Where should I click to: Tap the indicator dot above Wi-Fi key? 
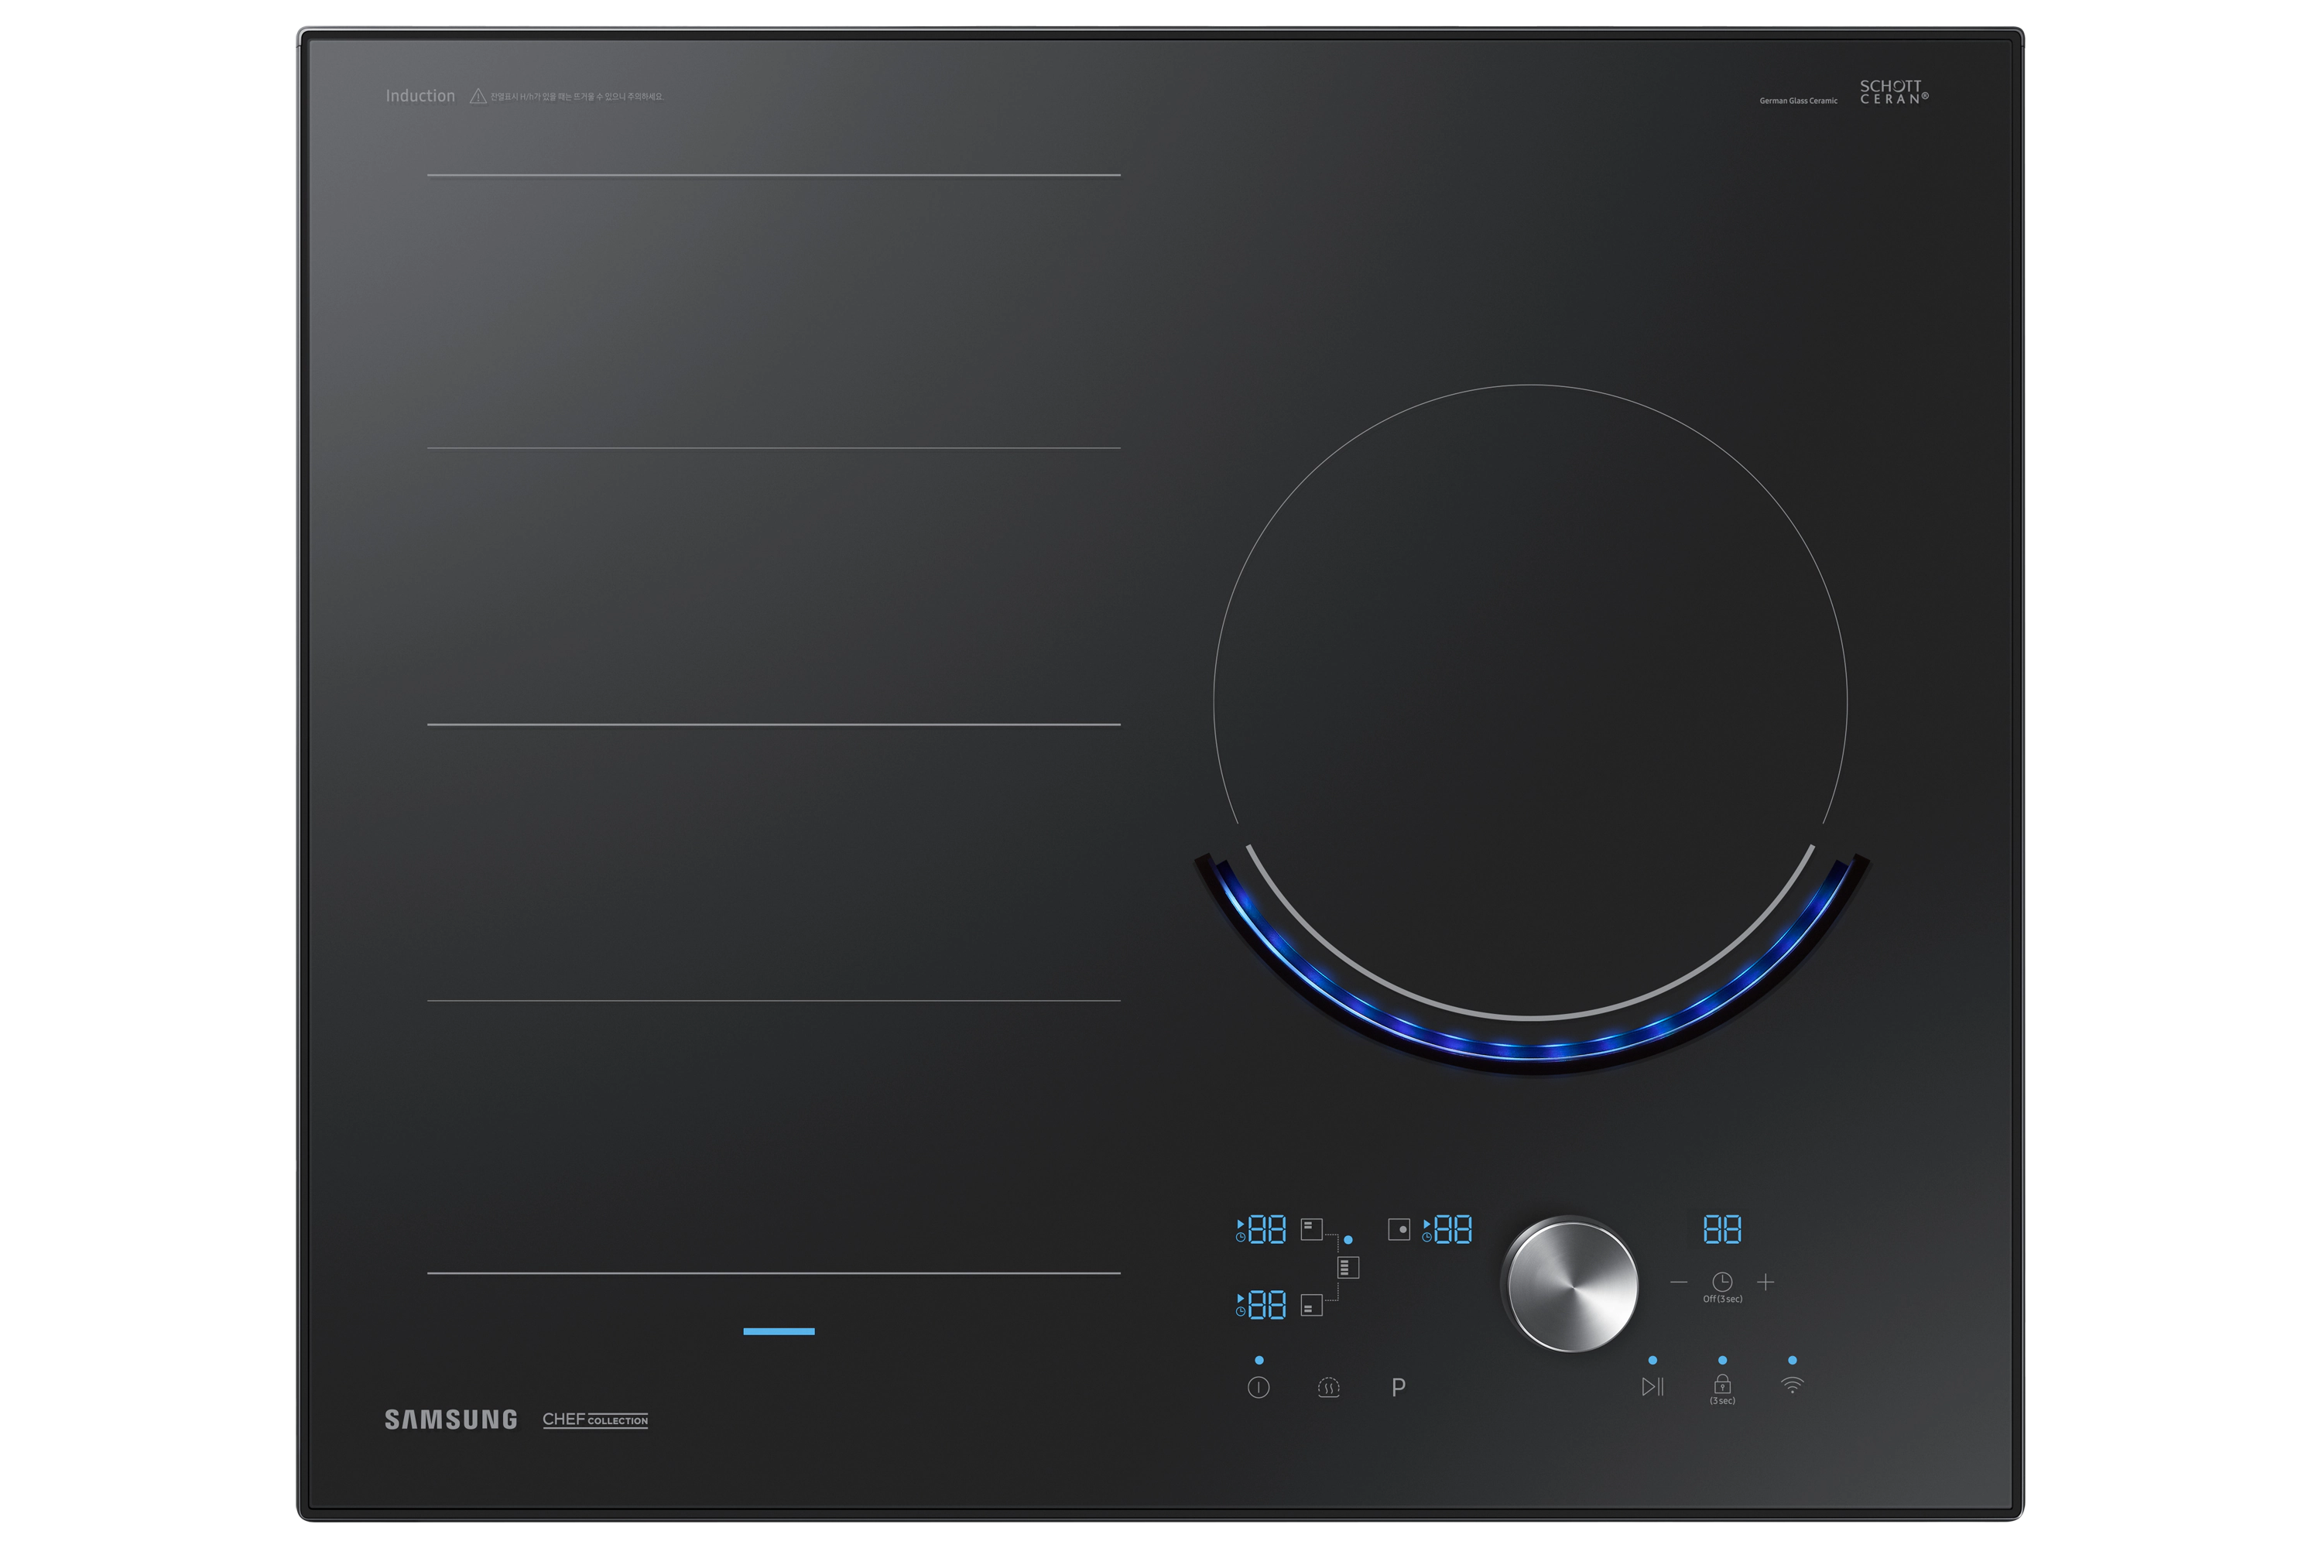tap(1793, 1361)
